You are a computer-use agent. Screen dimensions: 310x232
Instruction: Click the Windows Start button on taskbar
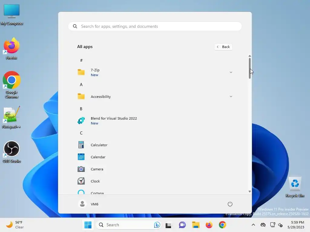[x=88, y=225]
